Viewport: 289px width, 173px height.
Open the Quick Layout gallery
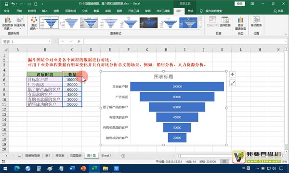click(20, 23)
